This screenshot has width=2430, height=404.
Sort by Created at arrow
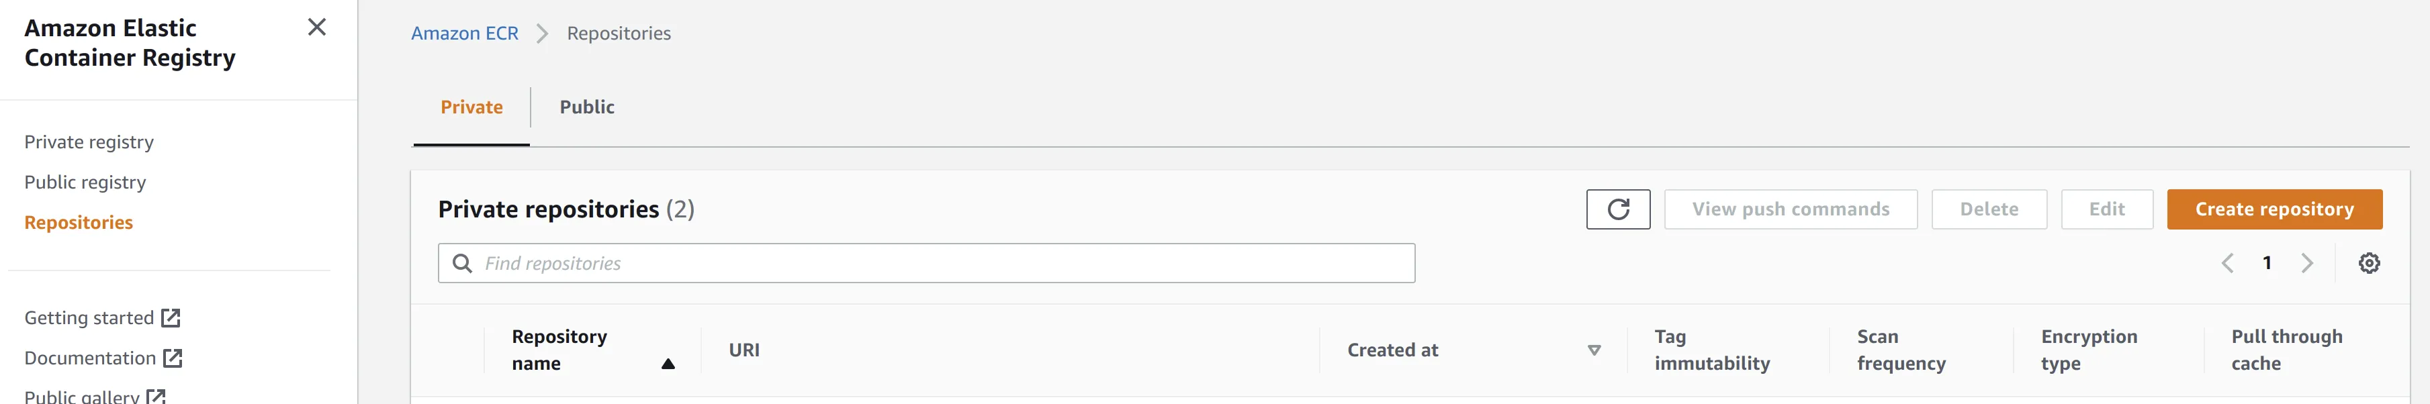point(1593,350)
